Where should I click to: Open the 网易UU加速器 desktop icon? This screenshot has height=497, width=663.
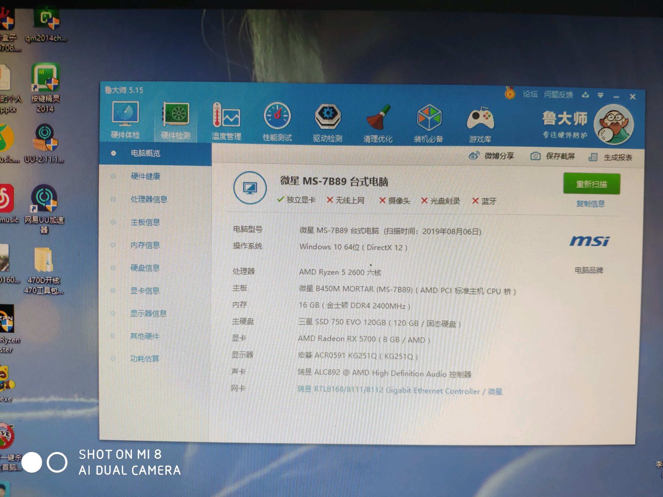click(x=44, y=209)
